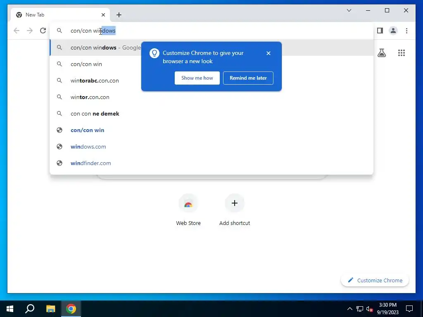423x317 pixels.
Task: Open Chrome's three-dot menu
Action: [406, 31]
